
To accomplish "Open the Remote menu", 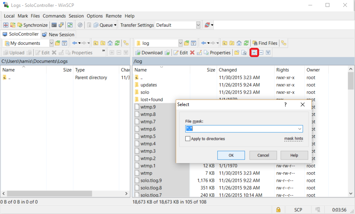I will (113, 16).
